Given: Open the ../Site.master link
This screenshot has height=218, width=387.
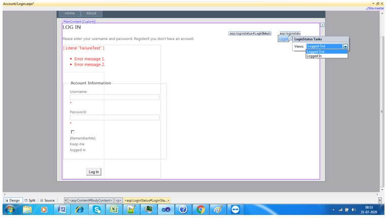Looking at the screenshot, I should (x=375, y=9).
